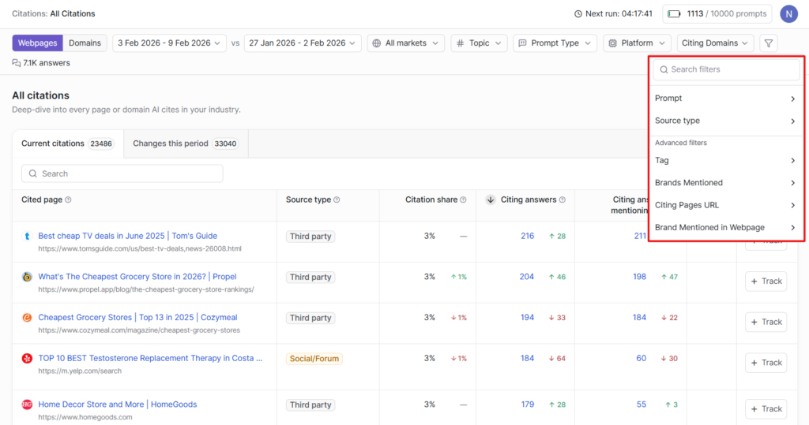Sort by Citing answers arrow icon

pyautogui.click(x=491, y=199)
